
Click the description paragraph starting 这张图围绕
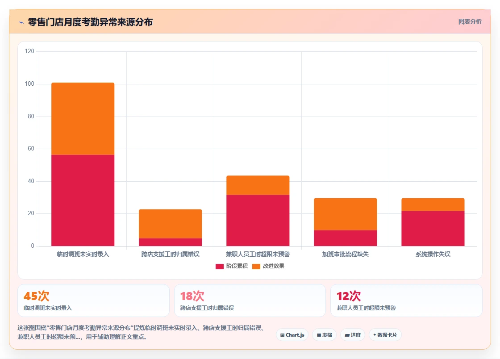(141, 332)
